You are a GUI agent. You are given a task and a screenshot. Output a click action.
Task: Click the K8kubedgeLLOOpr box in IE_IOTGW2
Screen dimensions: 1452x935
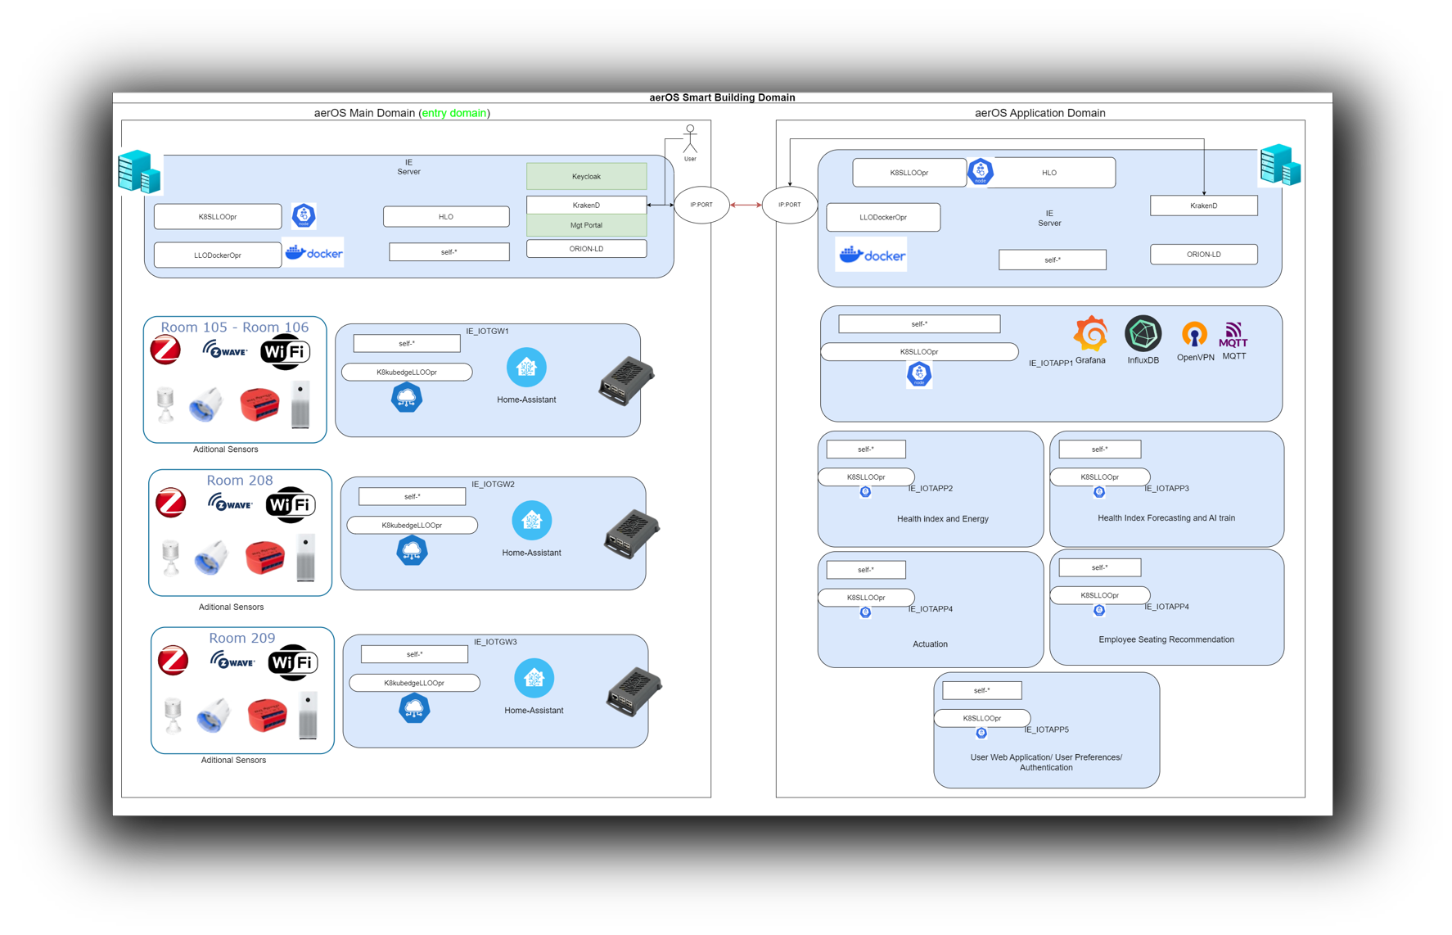point(412,526)
